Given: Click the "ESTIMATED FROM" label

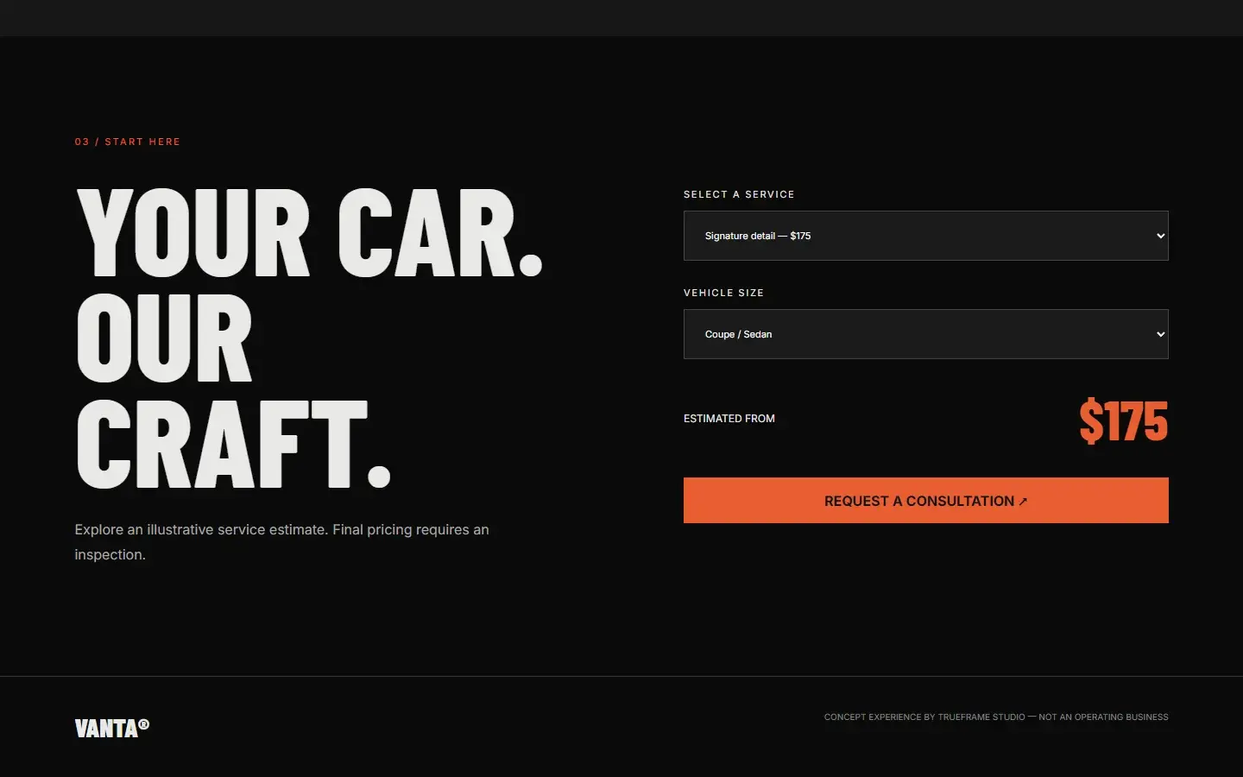Looking at the screenshot, I should point(729,419).
